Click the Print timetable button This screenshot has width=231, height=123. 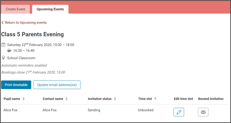(16, 85)
